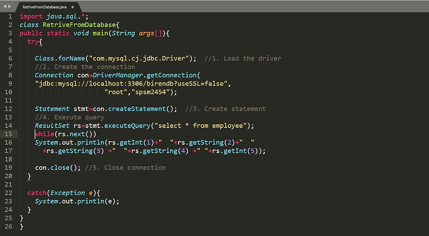The height and width of the screenshot is (236, 429).
Task: Click the "//4. Execute query" comment
Action: (x=69, y=118)
